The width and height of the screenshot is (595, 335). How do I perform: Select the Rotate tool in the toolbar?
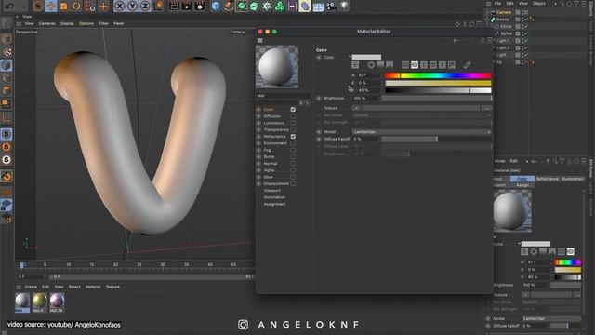[76, 7]
